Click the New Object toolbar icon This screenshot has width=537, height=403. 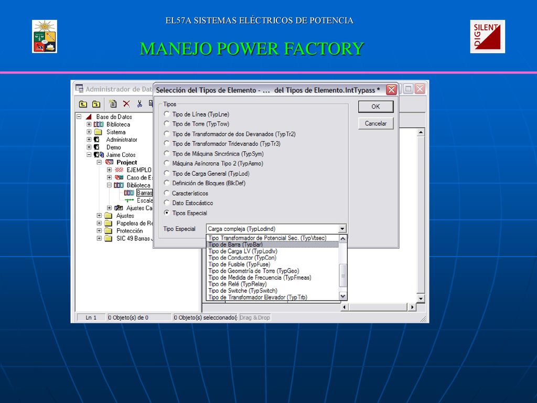click(x=113, y=103)
